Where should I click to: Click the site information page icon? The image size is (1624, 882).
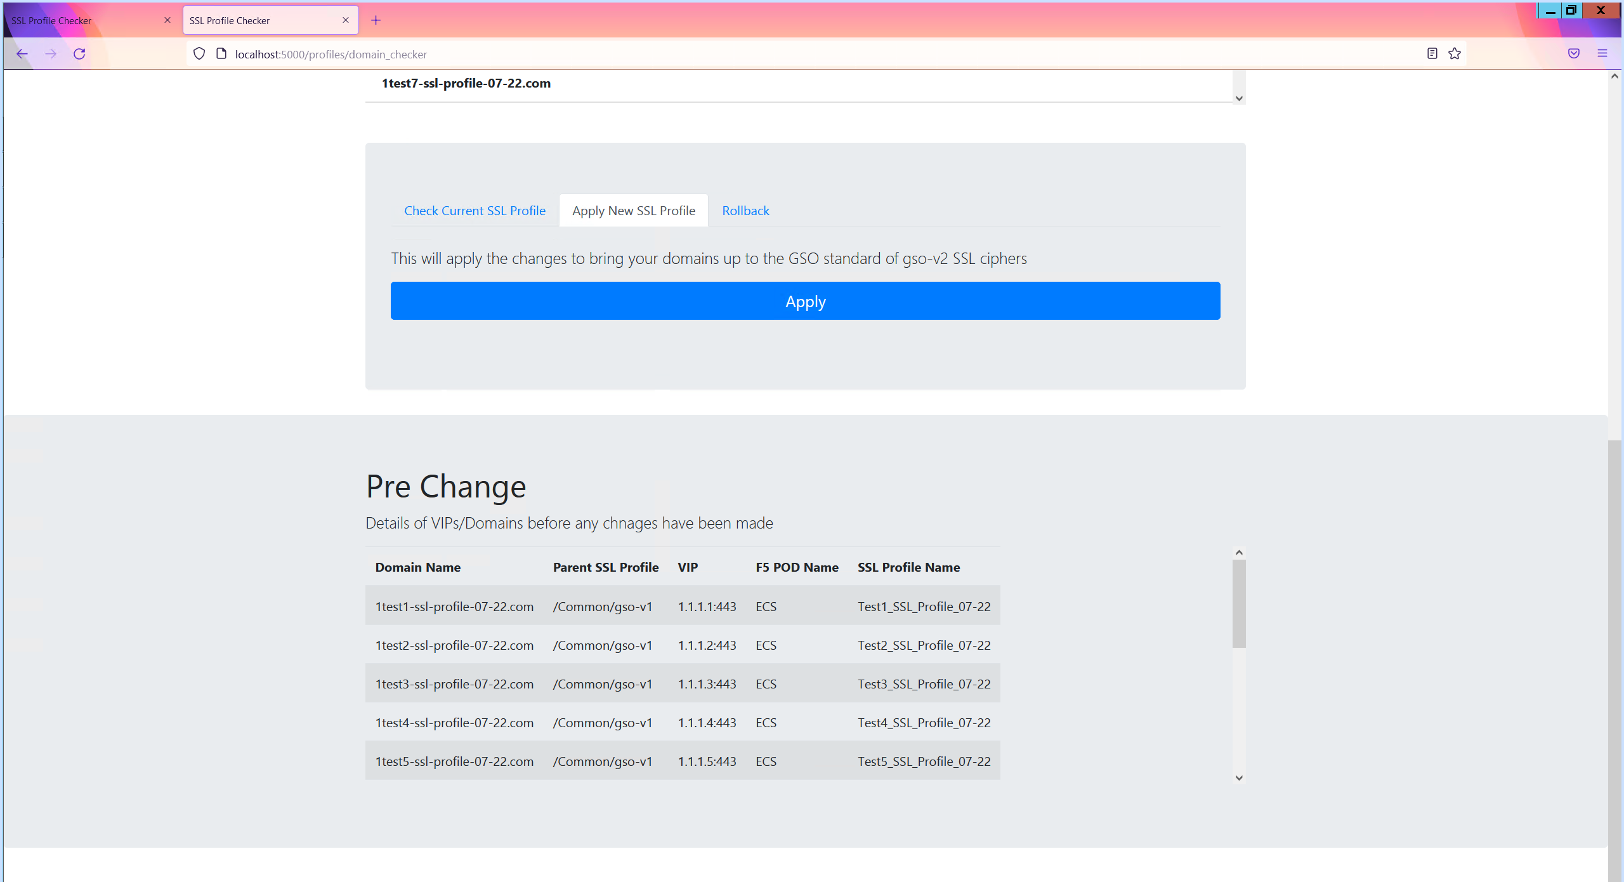click(221, 54)
